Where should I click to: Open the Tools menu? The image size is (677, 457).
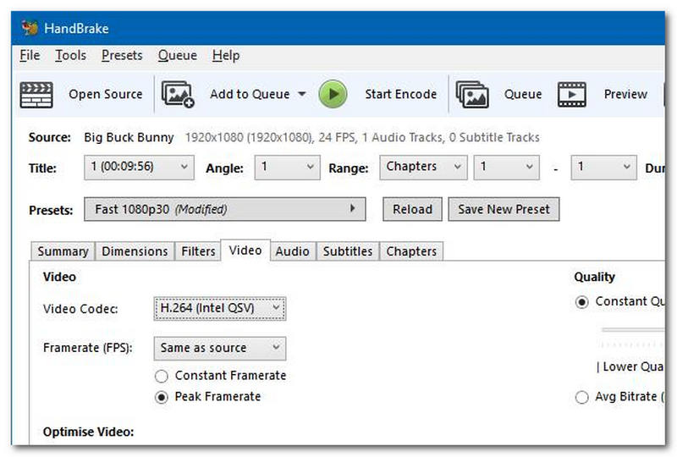[x=70, y=55]
